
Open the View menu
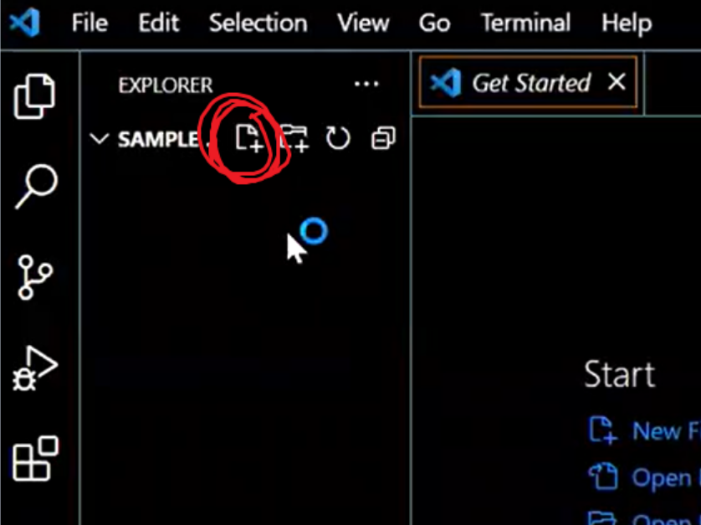[363, 23]
